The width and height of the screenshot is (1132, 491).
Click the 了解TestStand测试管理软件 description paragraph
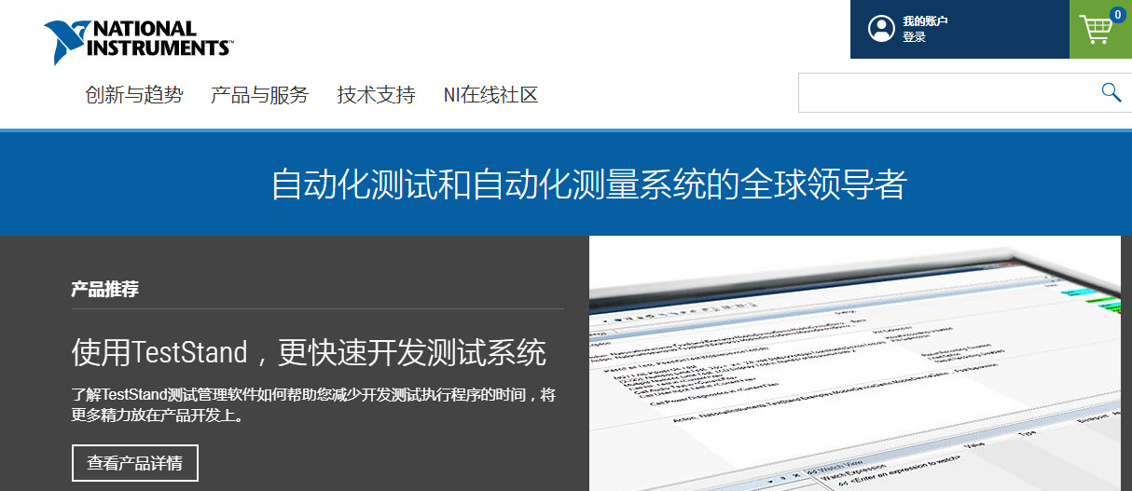[313, 406]
